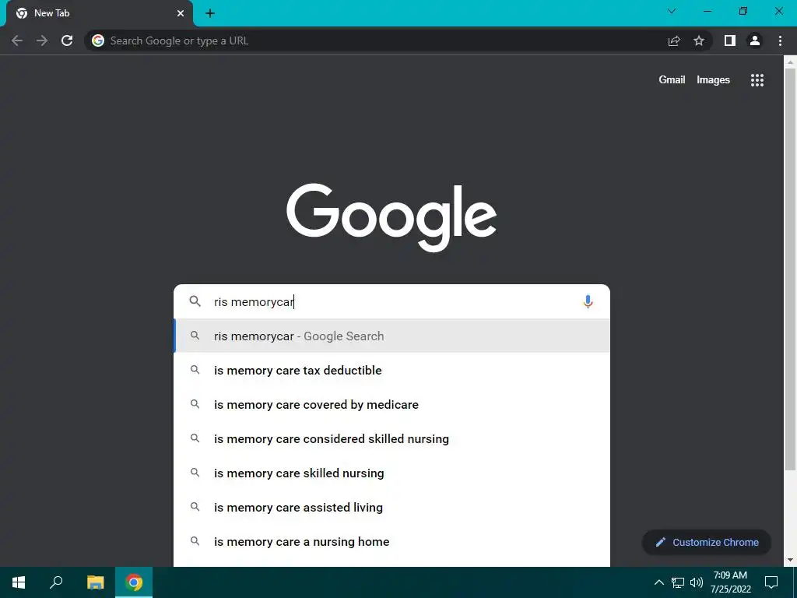Open Google Images link
This screenshot has width=797, height=598.
(713, 80)
